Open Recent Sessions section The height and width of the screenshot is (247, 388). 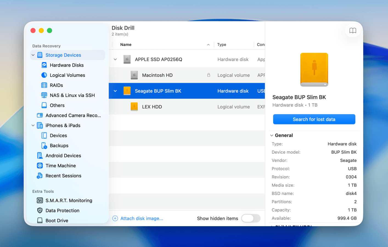(63, 176)
